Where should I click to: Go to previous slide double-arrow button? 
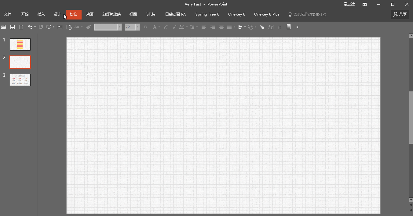point(411,205)
